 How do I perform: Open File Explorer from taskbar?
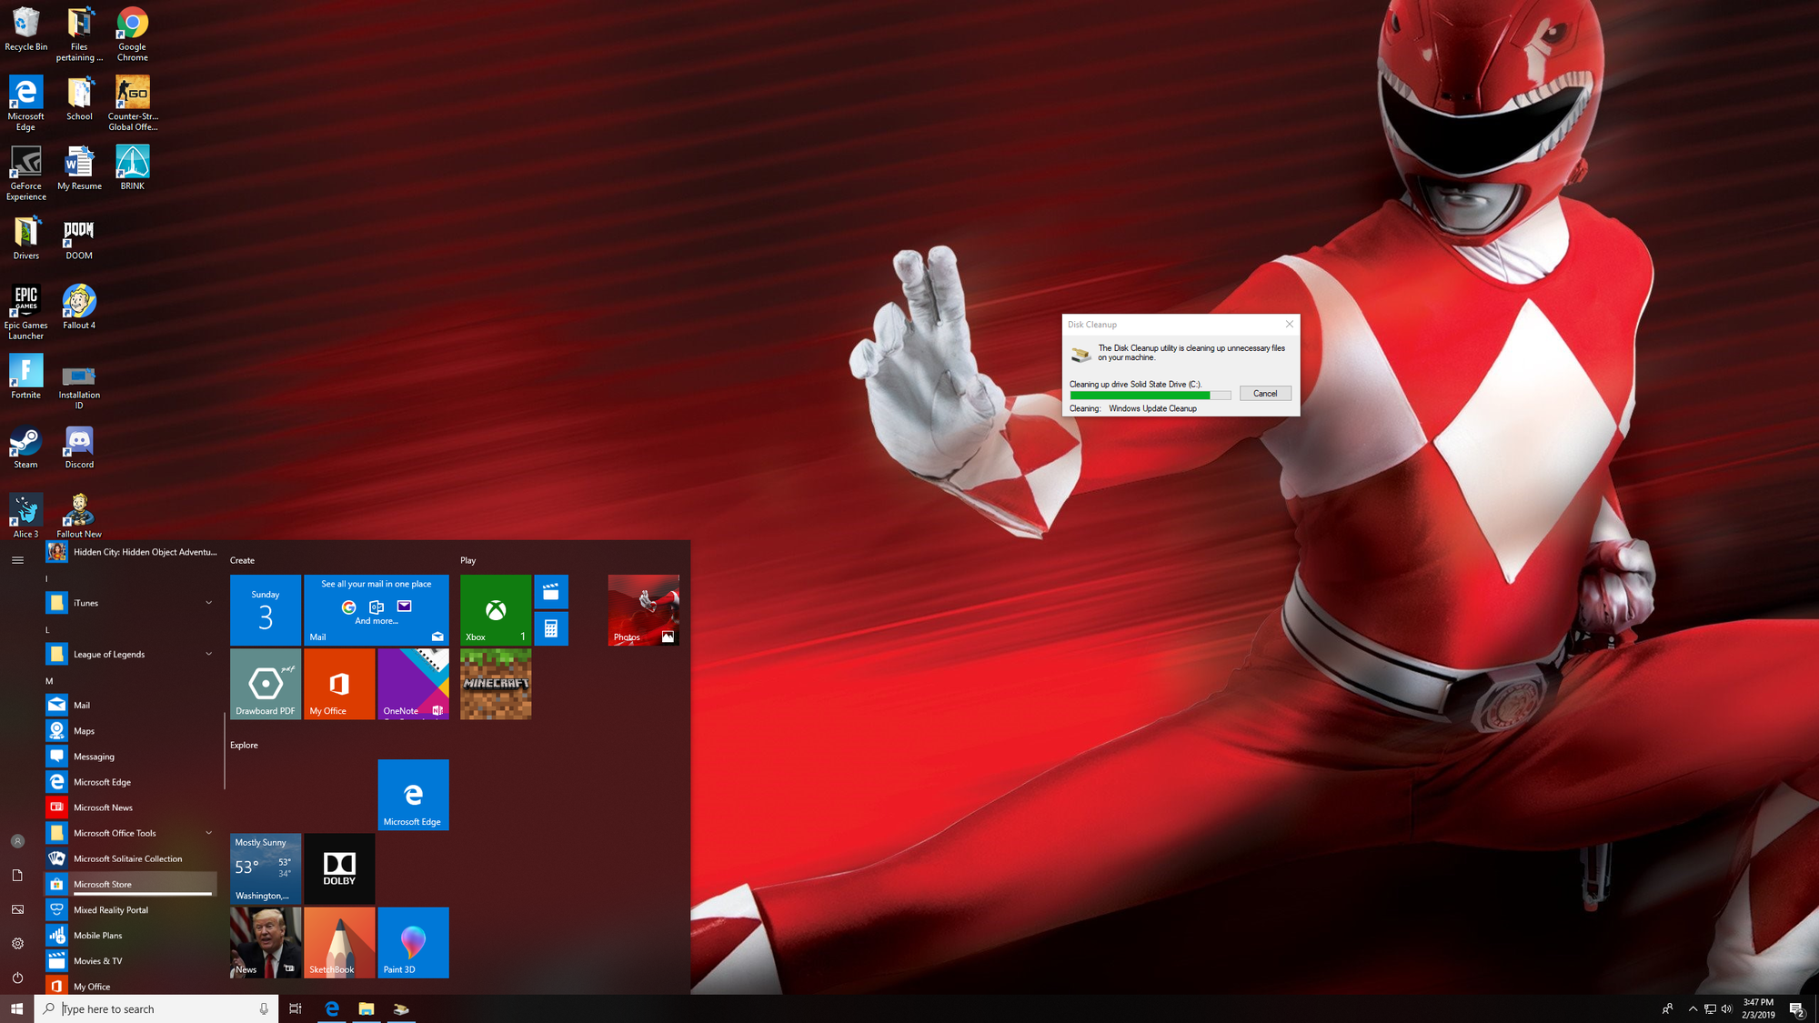pos(367,1008)
